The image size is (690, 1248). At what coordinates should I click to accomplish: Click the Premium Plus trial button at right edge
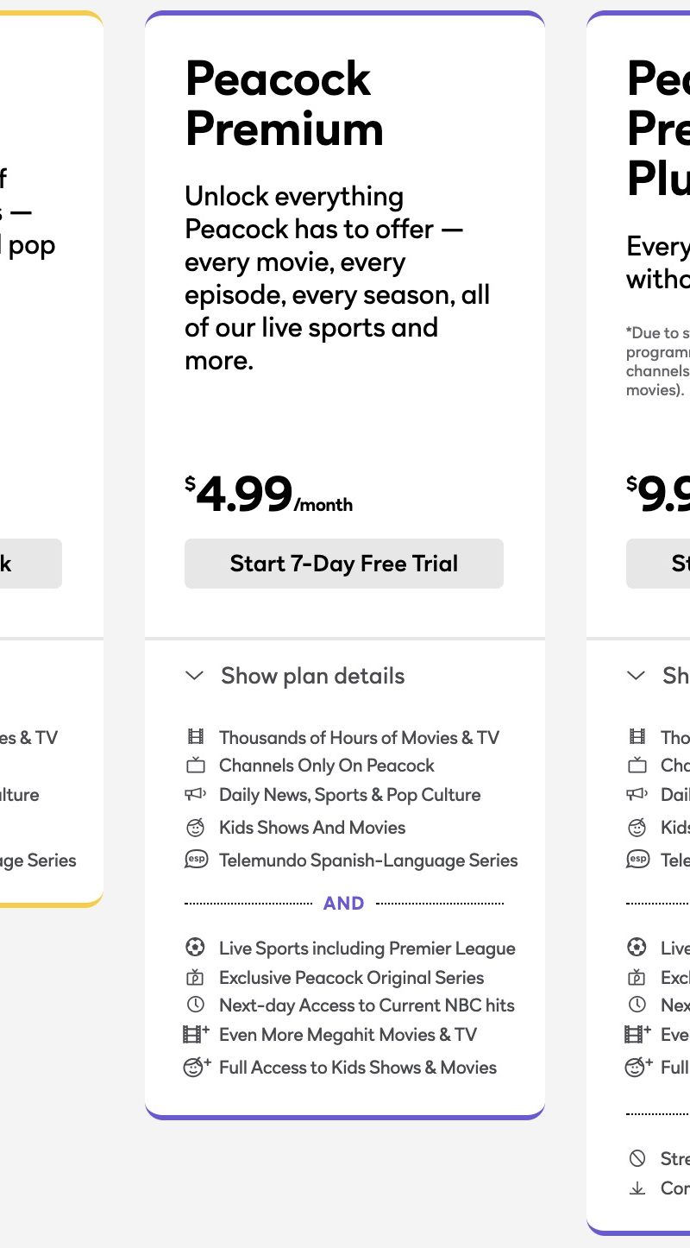pyautogui.click(x=659, y=564)
